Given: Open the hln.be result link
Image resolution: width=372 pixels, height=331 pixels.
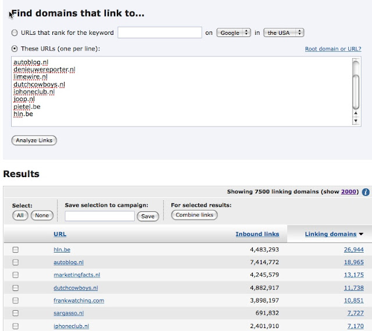Looking at the screenshot, I should 62,250.
